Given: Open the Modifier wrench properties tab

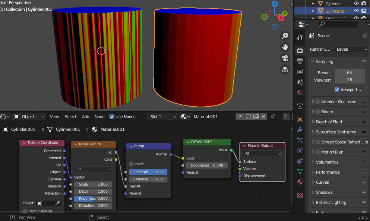Looking at the screenshot, I should pos(300,130).
